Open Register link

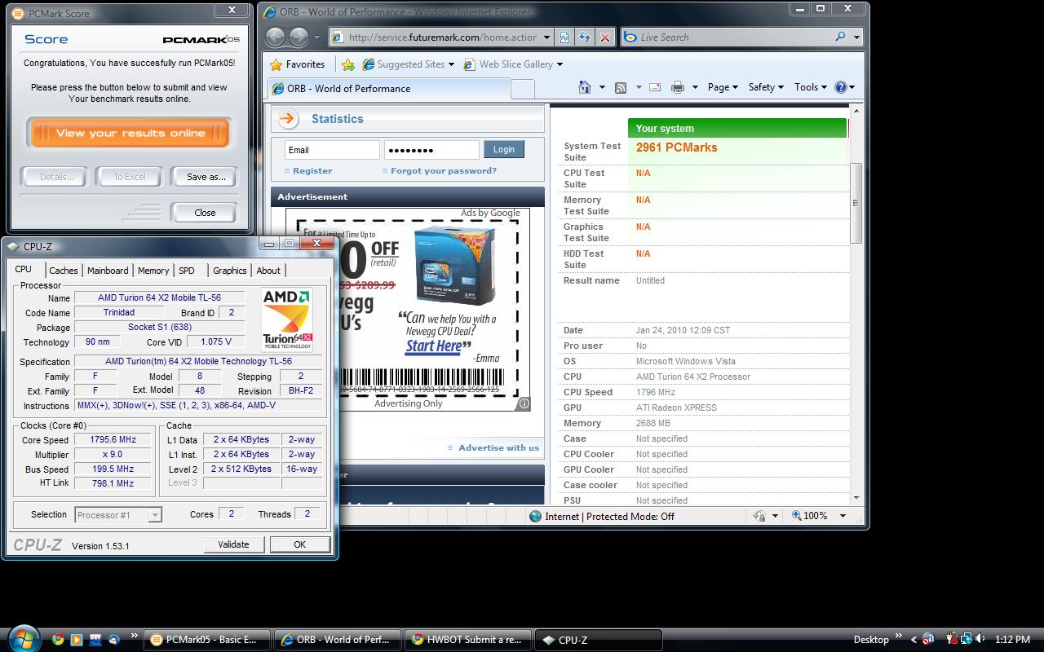(312, 171)
